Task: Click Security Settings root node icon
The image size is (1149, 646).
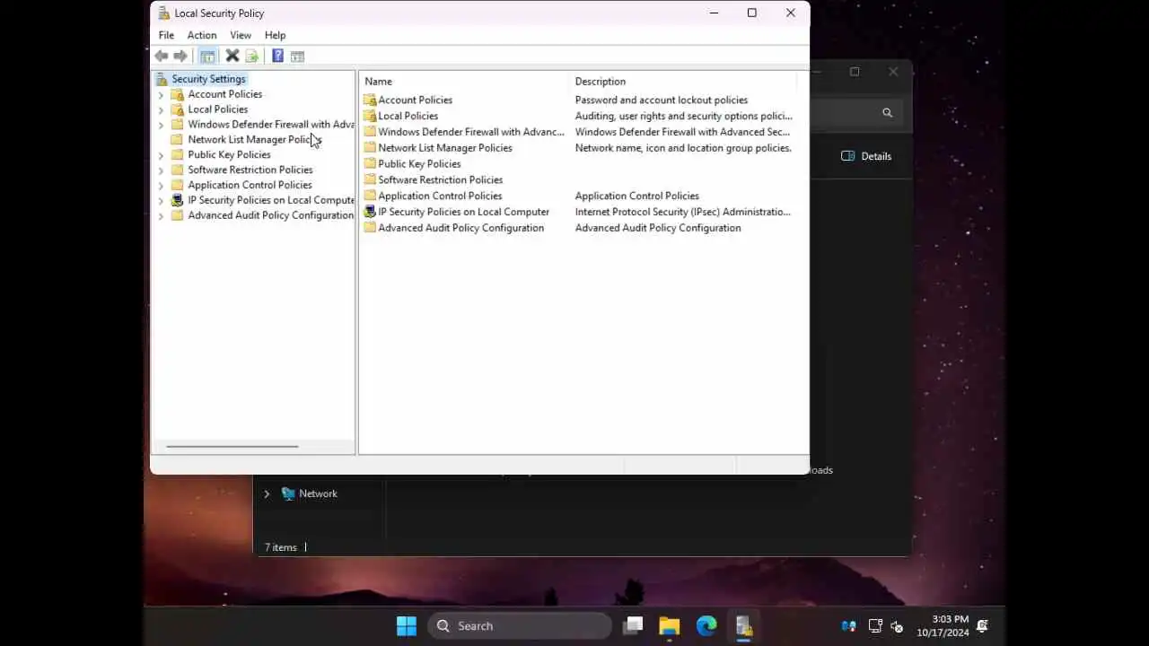Action: pyautogui.click(x=162, y=79)
